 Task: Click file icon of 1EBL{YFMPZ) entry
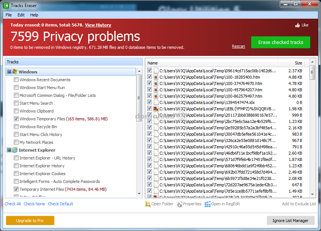point(156,109)
